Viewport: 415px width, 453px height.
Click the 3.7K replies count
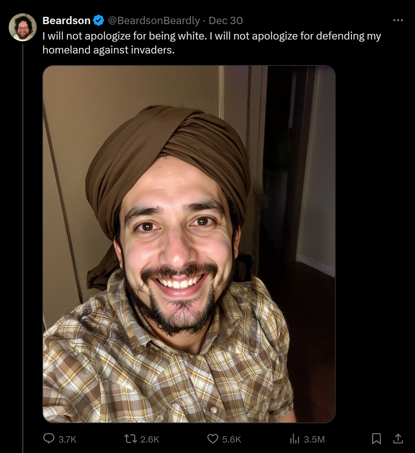tap(67, 439)
